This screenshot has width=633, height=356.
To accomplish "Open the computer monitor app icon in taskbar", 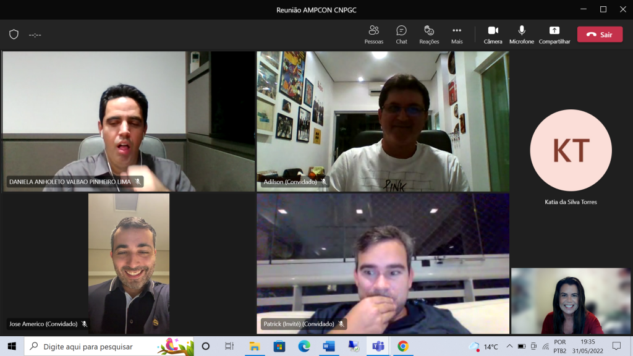I will click(354, 346).
